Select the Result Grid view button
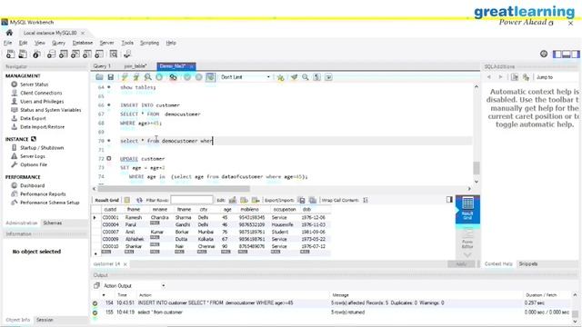This screenshot has height=327, width=582. pyautogui.click(x=467, y=209)
